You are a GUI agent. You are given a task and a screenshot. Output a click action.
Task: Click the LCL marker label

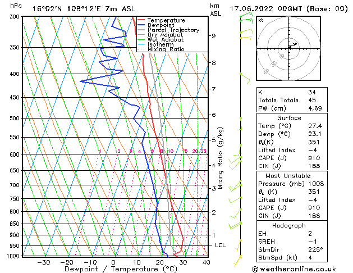[220, 245]
